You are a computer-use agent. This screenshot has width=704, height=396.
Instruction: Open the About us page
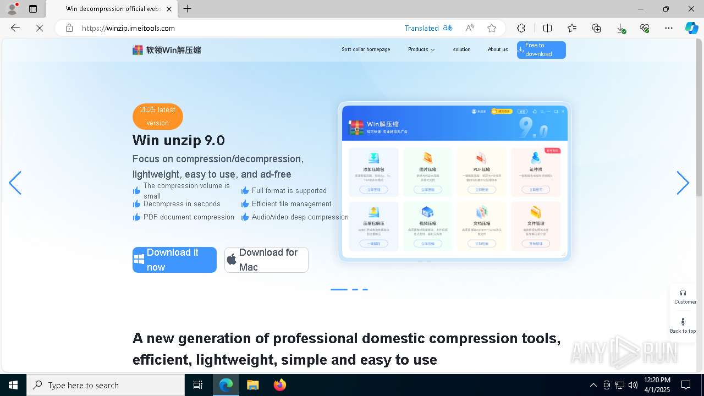coord(498,50)
